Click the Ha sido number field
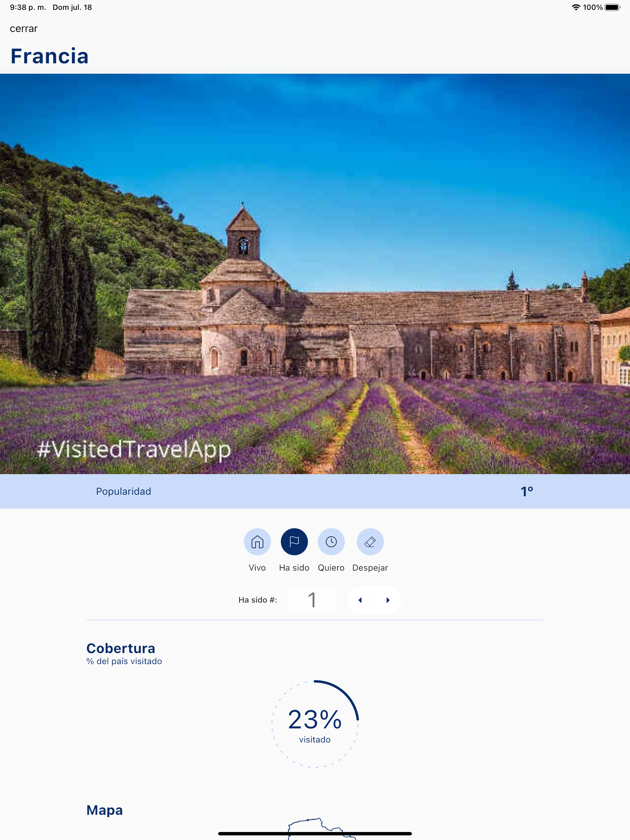Image resolution: width=630 pixels, height=840 pixels. (312, 600)
